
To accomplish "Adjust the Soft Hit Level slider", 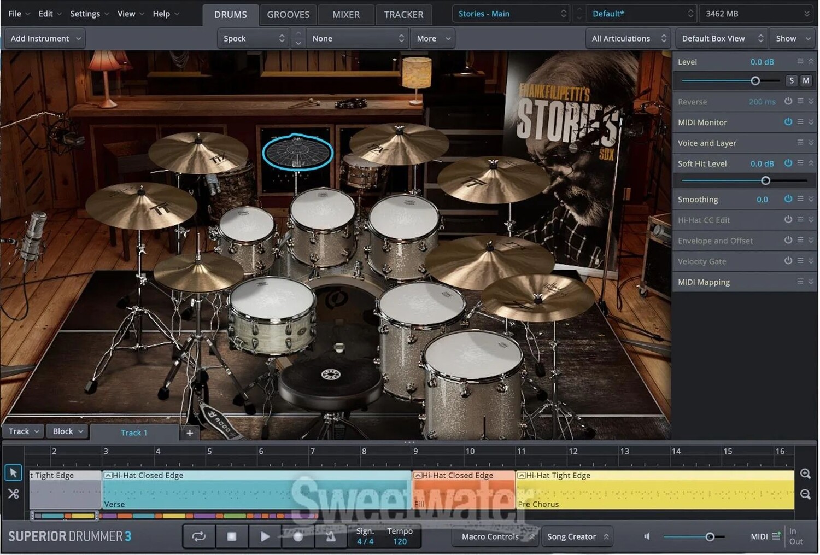I will [x=765, y=180].
